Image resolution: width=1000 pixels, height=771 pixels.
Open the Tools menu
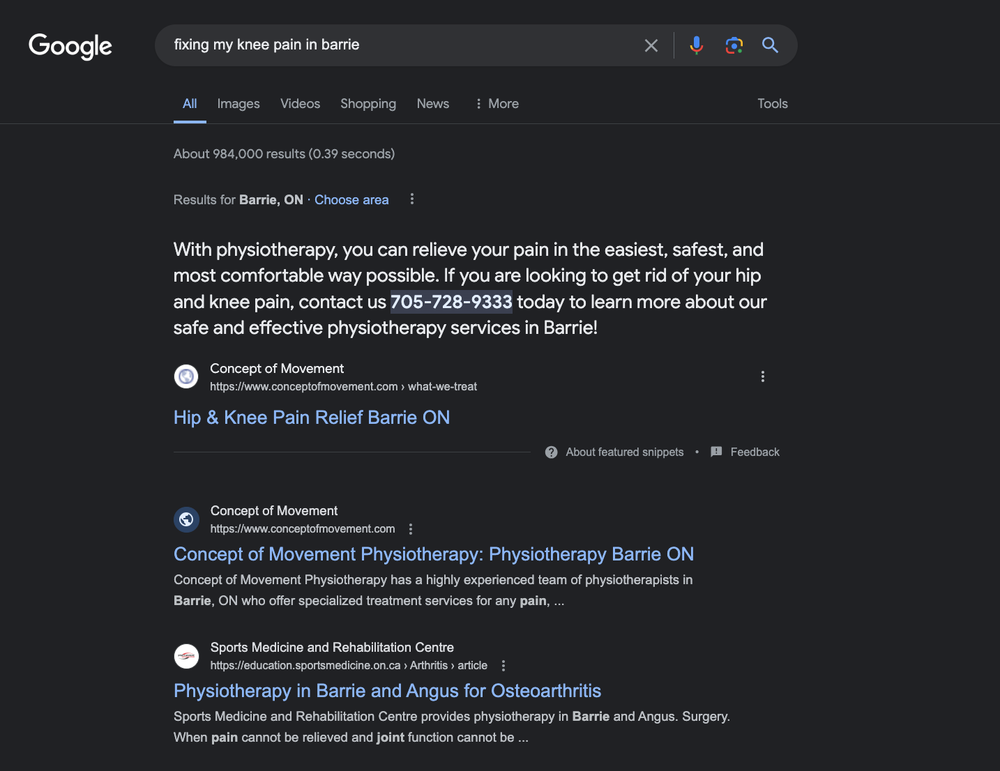click(772, 103)
